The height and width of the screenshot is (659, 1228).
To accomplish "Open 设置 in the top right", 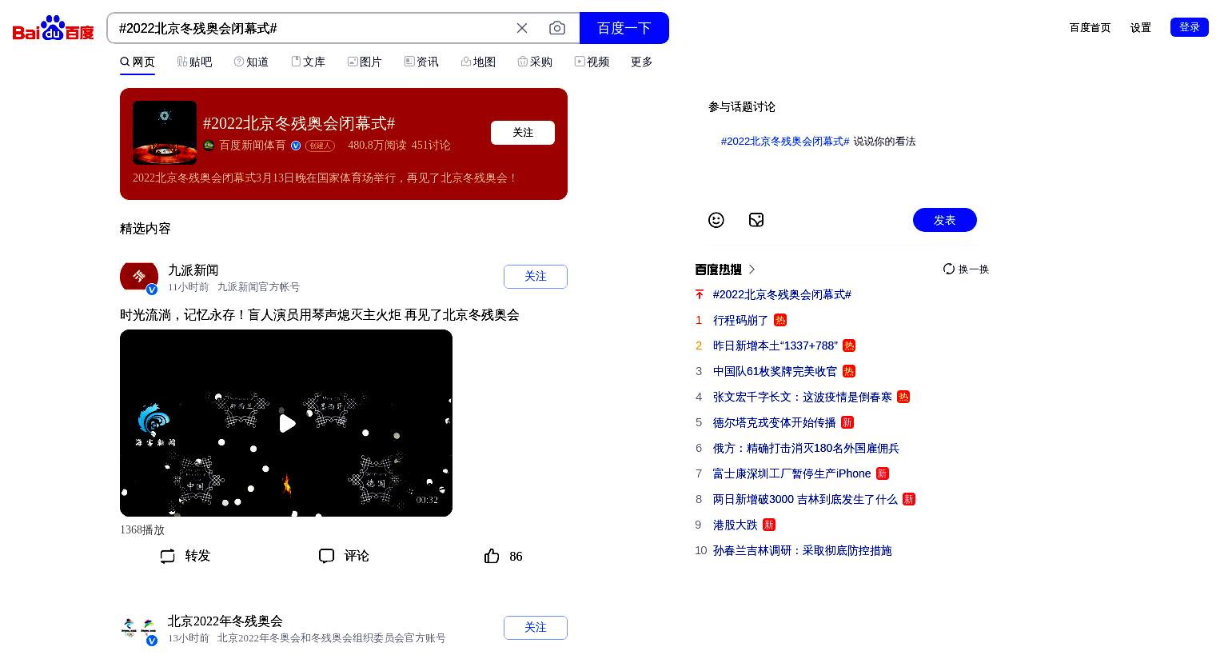I will coord(1141,27).
